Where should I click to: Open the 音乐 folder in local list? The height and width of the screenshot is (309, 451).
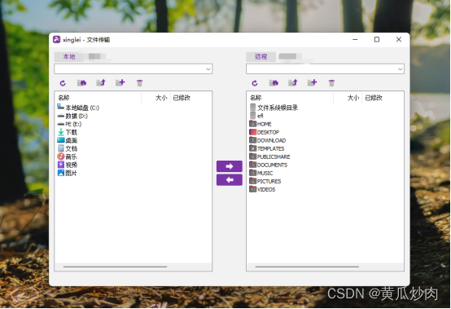click(68, 157)
